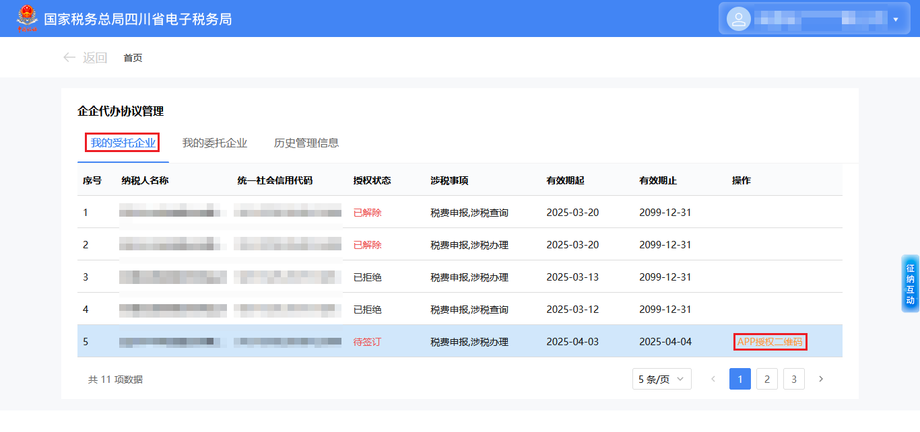The image size is (920, 432).
Task: Click the 共 11 项数据 total count
Action: click(x=115, y=380)
